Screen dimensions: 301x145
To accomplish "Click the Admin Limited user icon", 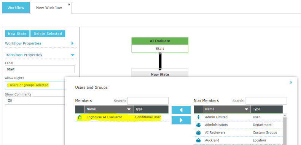I will tap(198, 117).
